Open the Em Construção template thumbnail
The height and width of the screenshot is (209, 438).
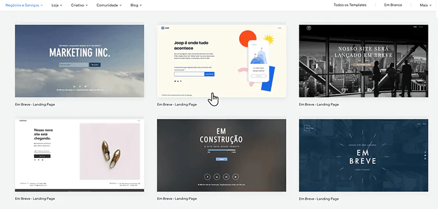(x=221, y=155)
